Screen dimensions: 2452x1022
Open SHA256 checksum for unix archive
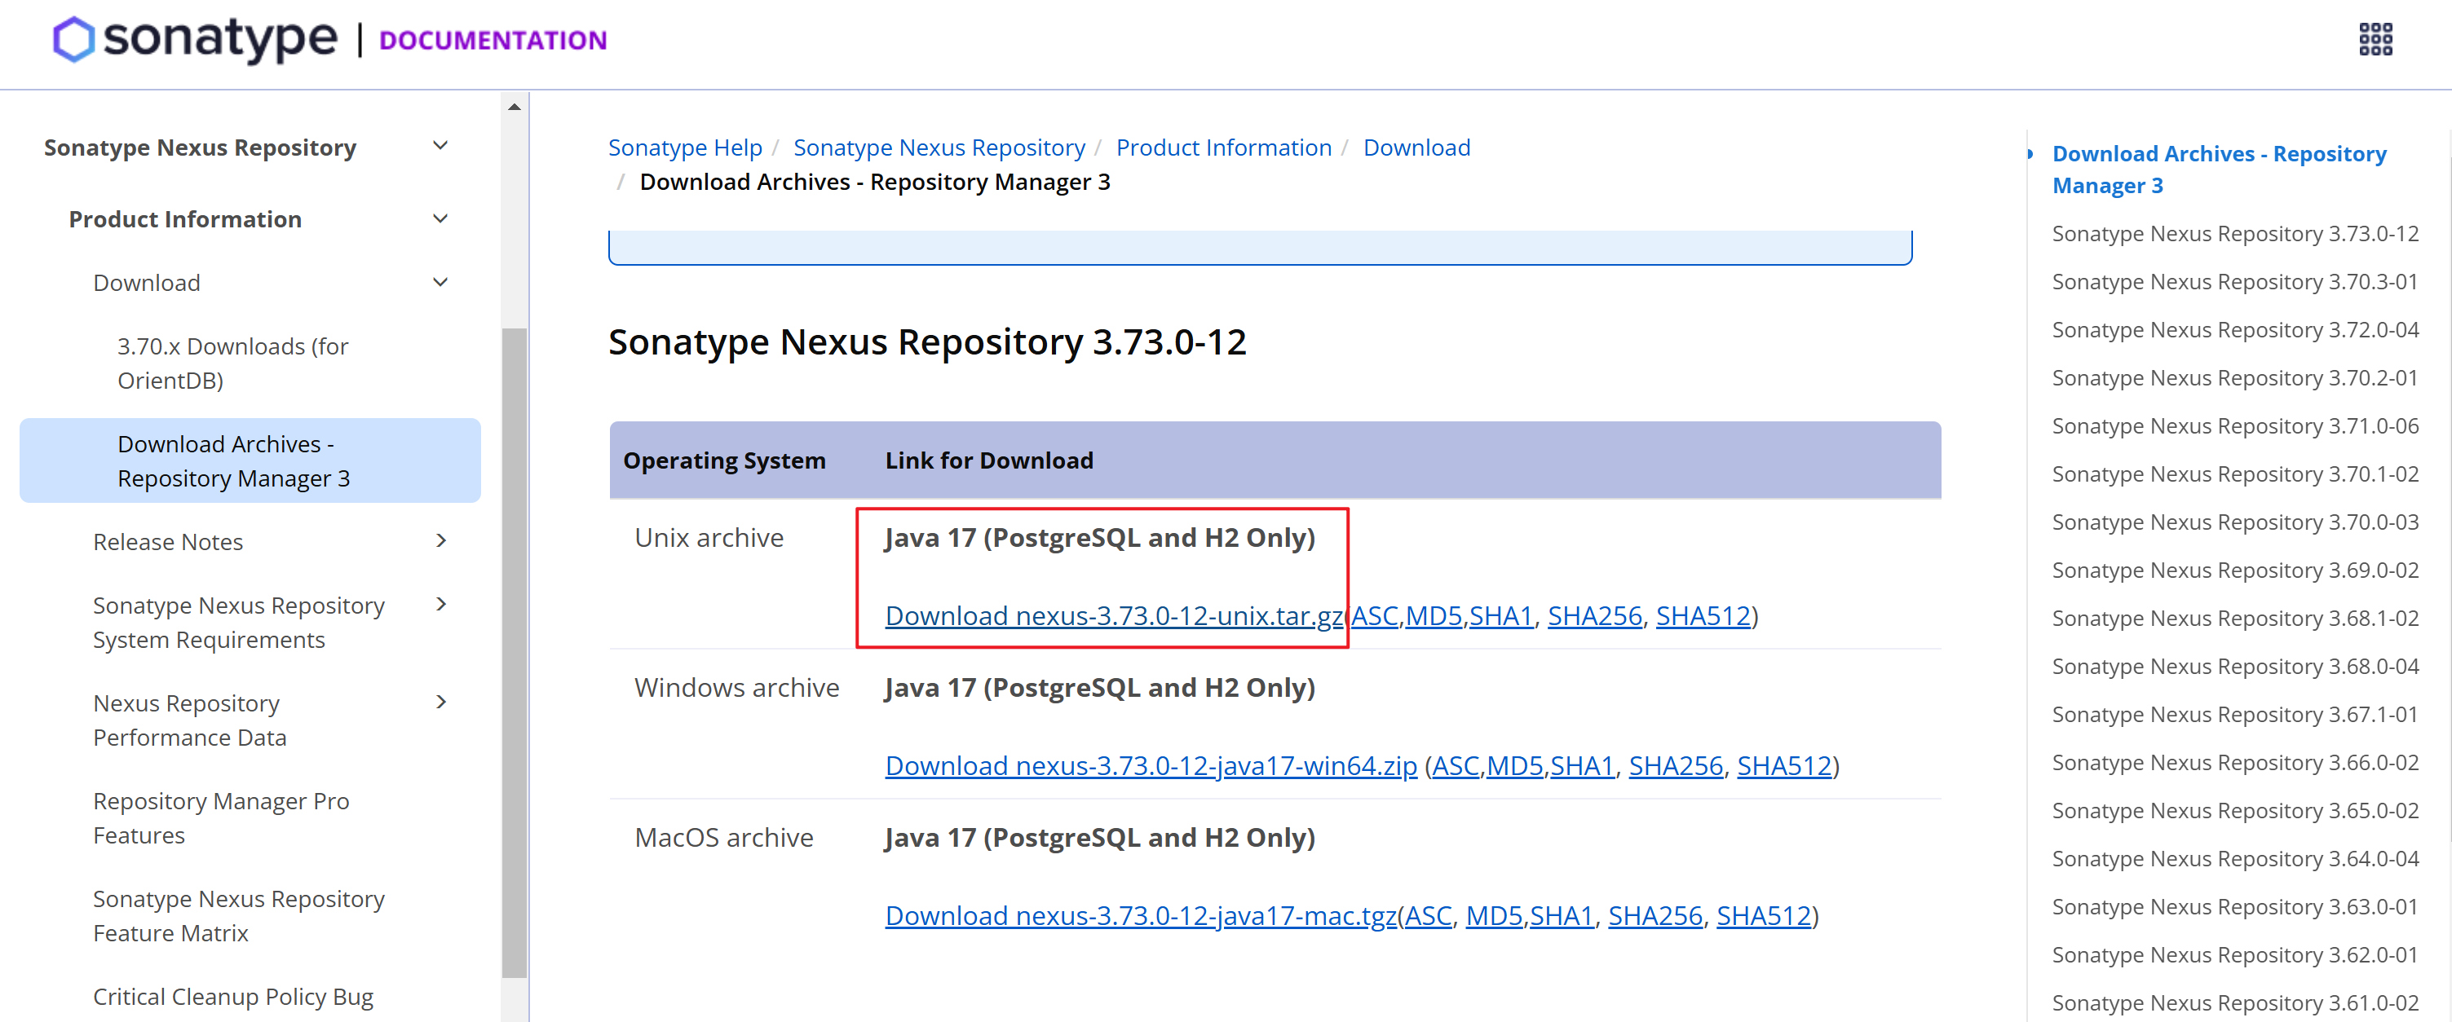coord(1595,617)
